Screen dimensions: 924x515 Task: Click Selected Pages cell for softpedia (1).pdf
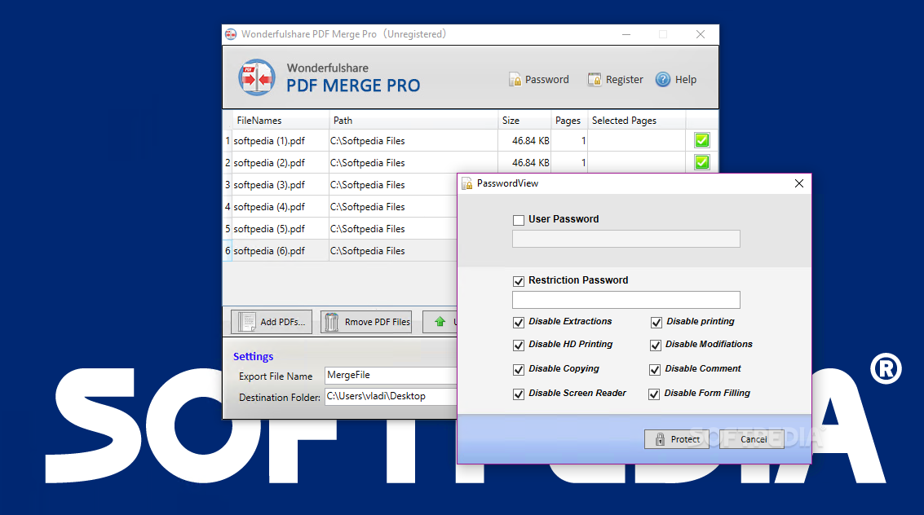coord(636,141)
